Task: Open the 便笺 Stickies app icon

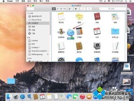Action: coord(79,17)
